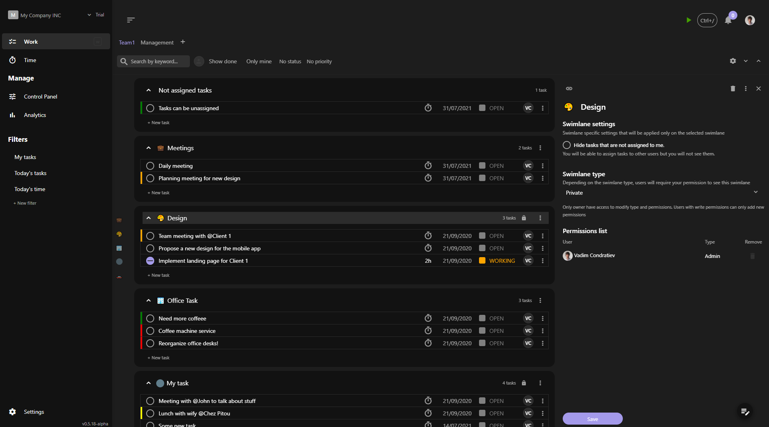Screen dimensions: 769x427
Task: Copy swimlane link icon in Design panel
Action: [569, 89]
